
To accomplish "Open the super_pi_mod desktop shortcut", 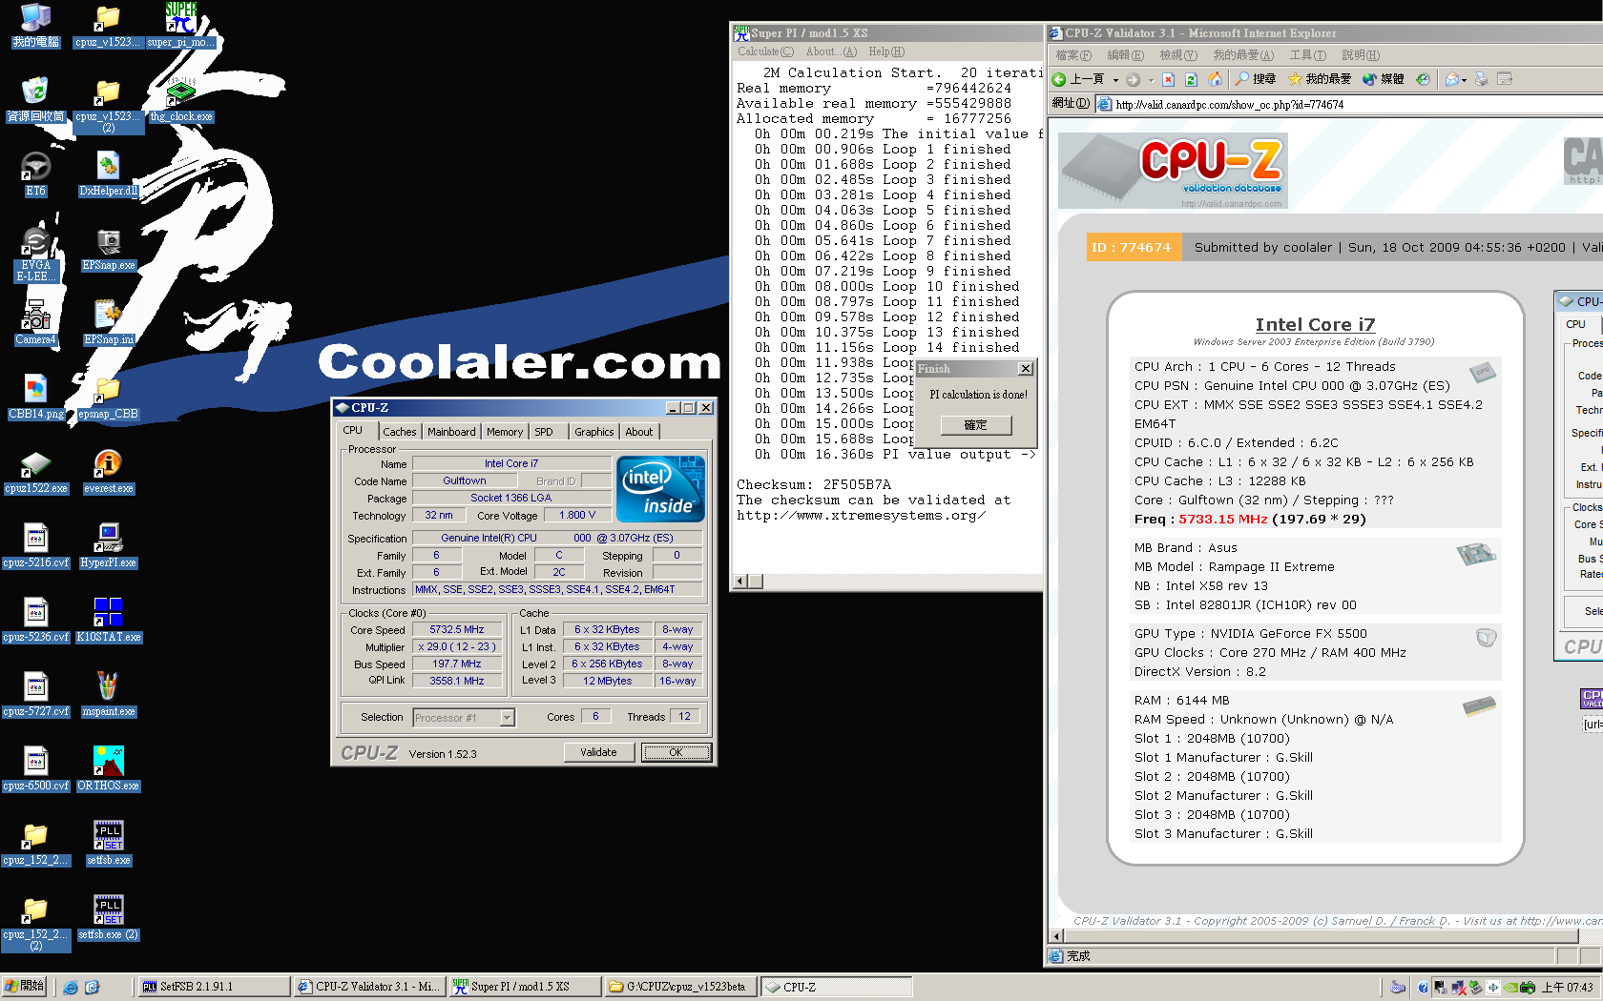I will tap(181, 25).
